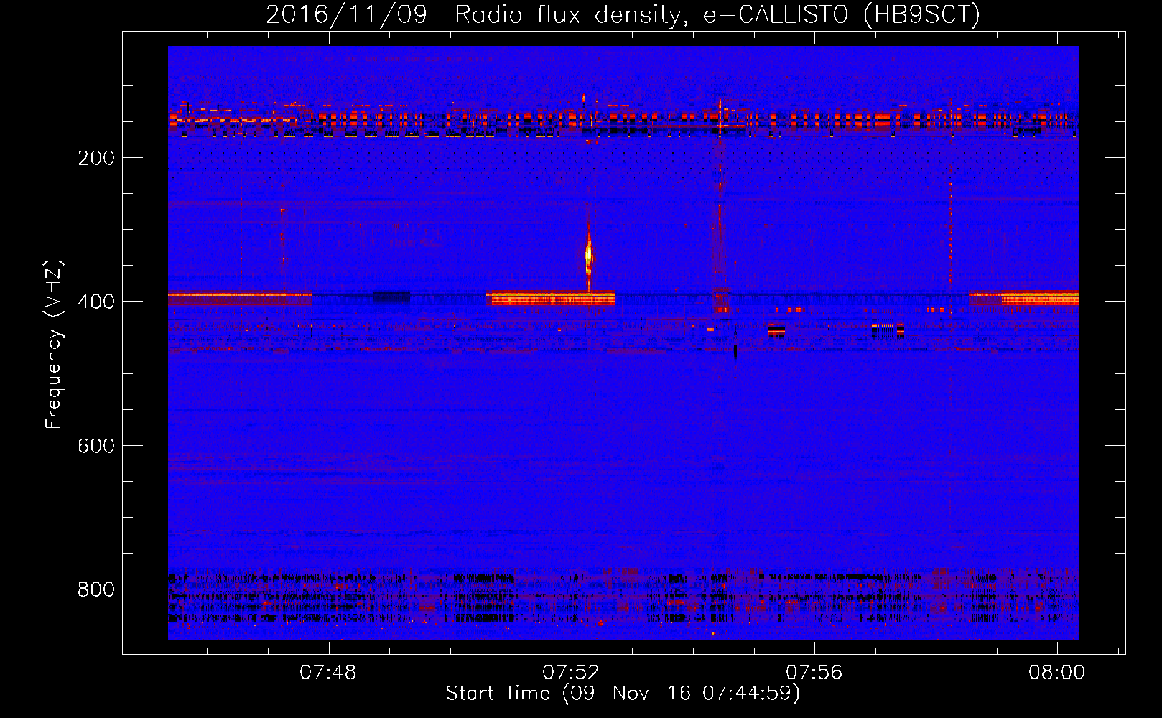The image size is (1162, 718).
Task: Click the bright yellow burst in the spectrogram
Action: coord(589,255)
